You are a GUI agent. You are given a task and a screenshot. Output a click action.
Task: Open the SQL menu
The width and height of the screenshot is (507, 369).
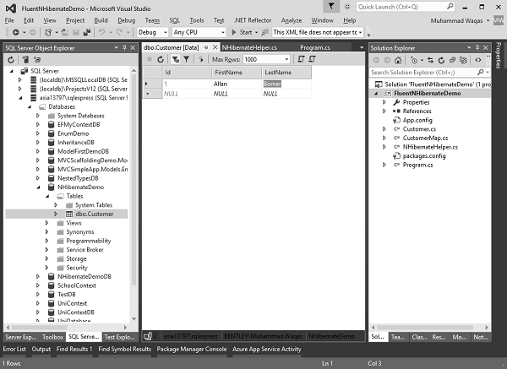pyautogui.click(x=174, y=20)
